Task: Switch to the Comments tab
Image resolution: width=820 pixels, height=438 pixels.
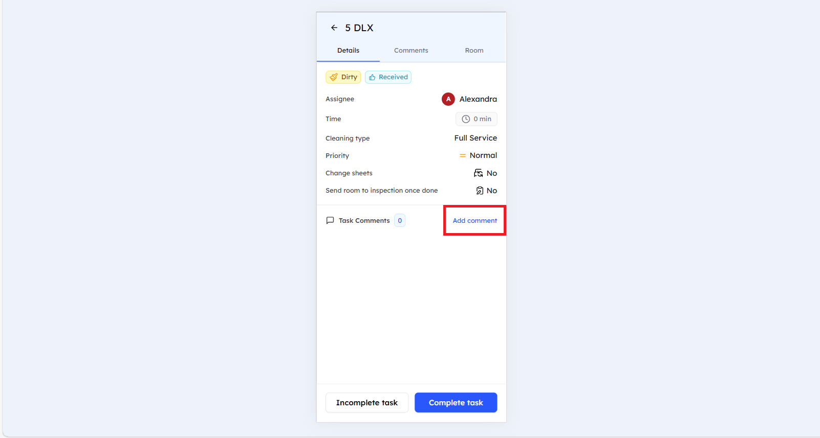Action: tap(411, 51)
